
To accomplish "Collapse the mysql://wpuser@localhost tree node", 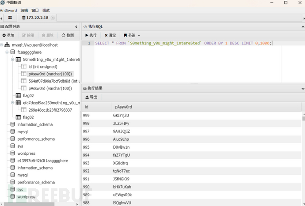I will (2, 45).
